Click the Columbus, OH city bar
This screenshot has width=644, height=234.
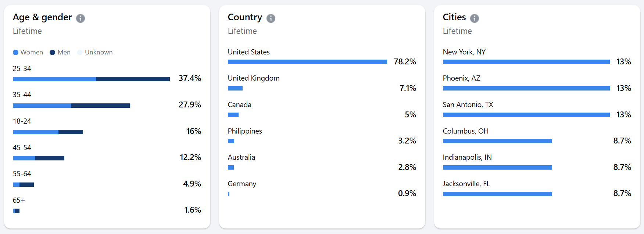[497, 141]
